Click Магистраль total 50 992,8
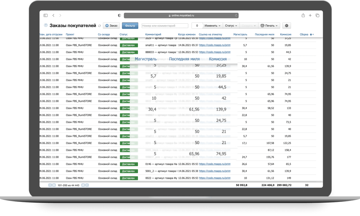This screenshot has height=216, width=360. pyautogui.click(x=242, y=185)
